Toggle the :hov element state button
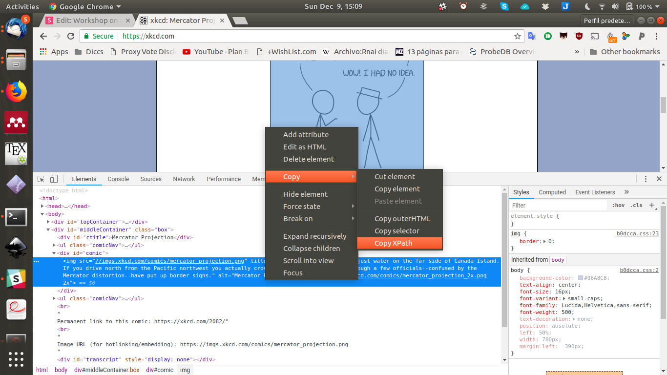This screenshot has height=375, width=667. point(618,206)
